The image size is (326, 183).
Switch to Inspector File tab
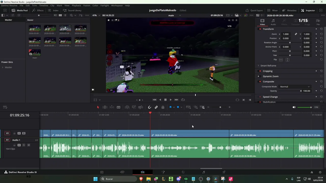coord(318,22)
